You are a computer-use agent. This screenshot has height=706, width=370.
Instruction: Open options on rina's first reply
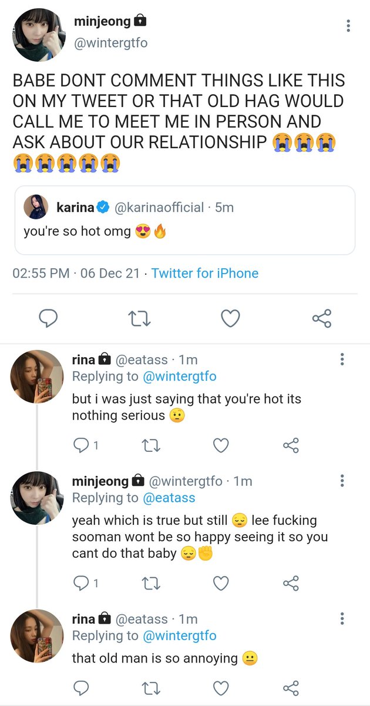click(342, 359)
